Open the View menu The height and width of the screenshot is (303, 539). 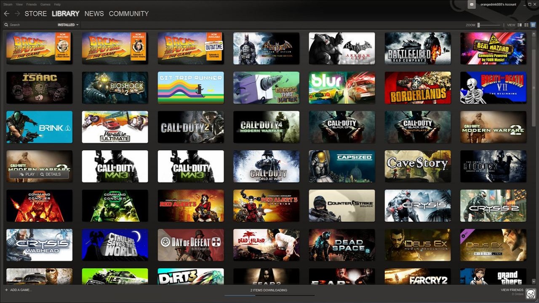pyautogui.click(x=19, y=4)
